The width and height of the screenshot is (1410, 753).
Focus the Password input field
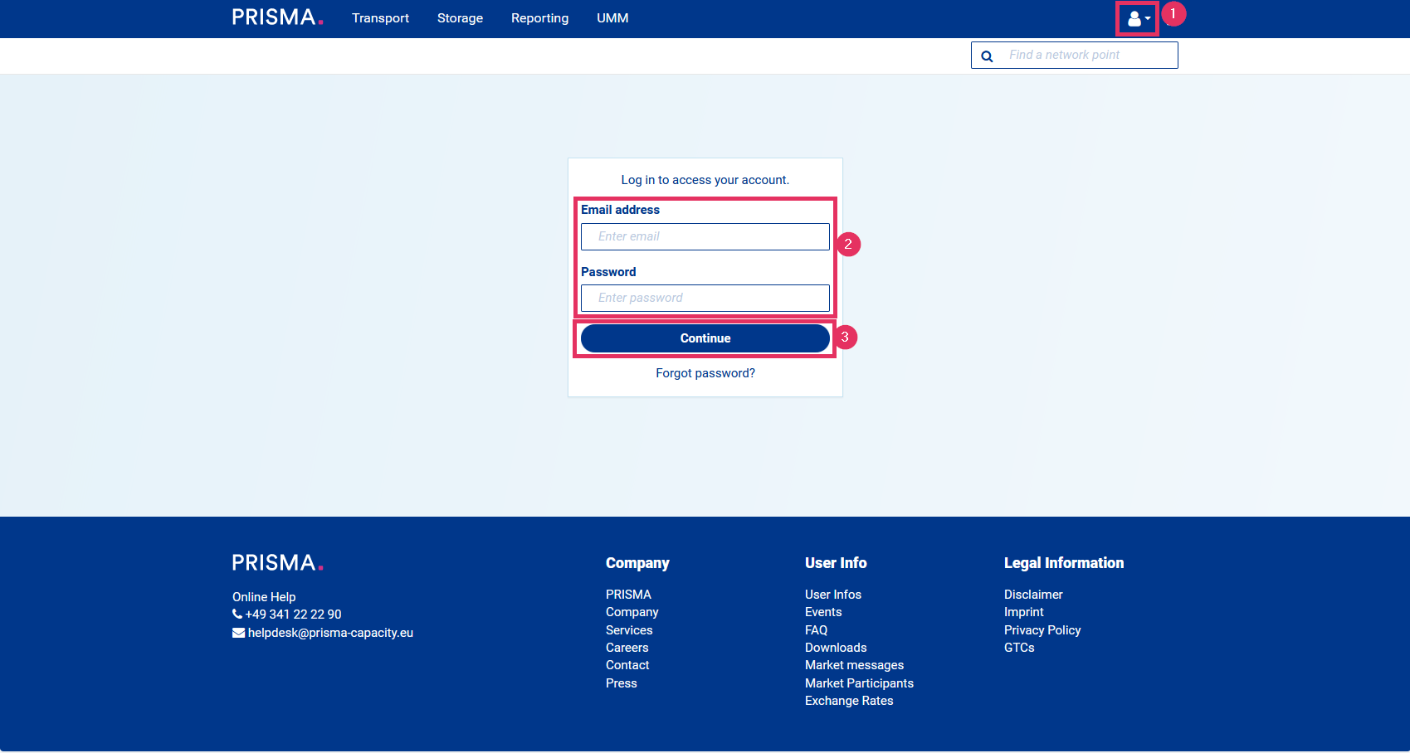coord(705,298)
